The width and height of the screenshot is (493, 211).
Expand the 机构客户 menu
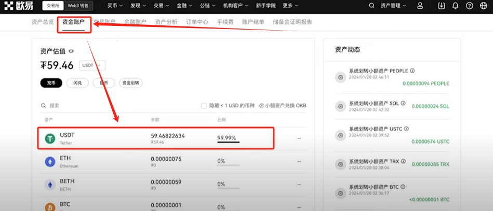coord(236,6)
